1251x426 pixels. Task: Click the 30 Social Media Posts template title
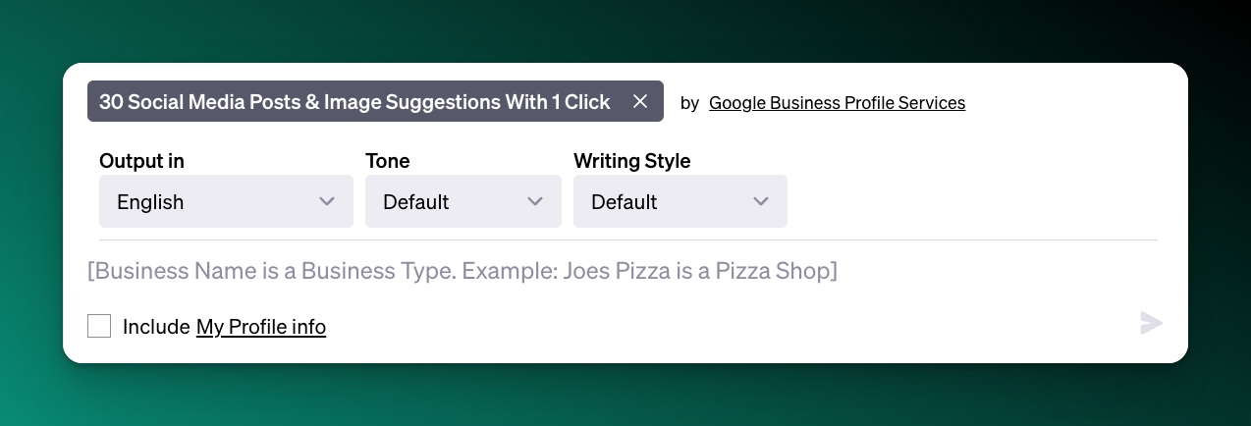coord(354,102)
